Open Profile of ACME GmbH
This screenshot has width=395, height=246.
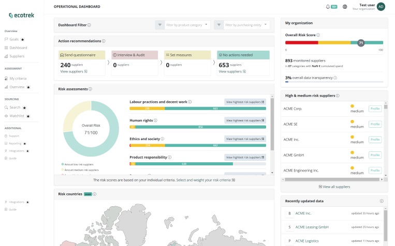(x=375, y=155)
